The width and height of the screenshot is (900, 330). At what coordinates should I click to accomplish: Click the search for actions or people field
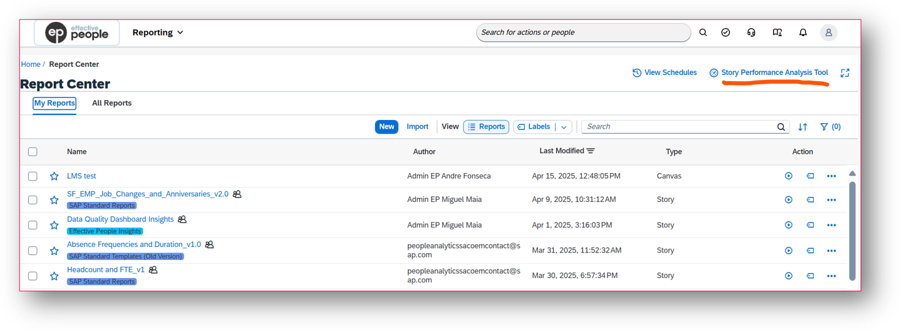tap(583, 32)
